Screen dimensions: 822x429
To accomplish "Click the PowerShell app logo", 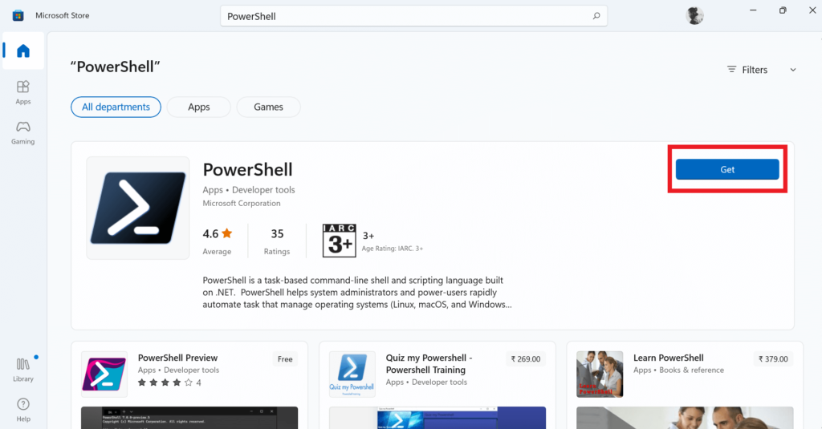I will coord(138,208).
